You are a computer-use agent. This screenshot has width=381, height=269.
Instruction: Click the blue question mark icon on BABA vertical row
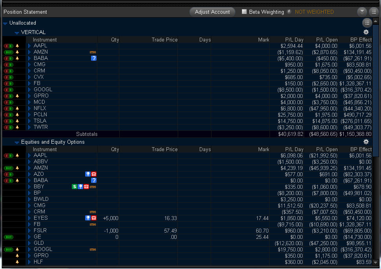click(93, 58)
